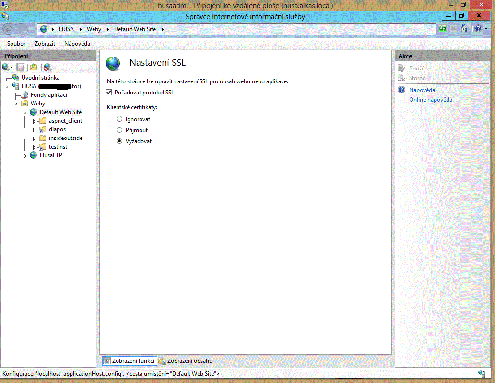Click the help question mark toolbar icon
Image resolution: width=495 pixels, height=383 pixels.
tap(478, 29)
